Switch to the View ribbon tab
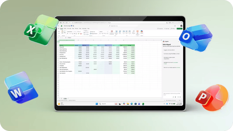This screenshot has height=131, width=233. click(80, 29)
